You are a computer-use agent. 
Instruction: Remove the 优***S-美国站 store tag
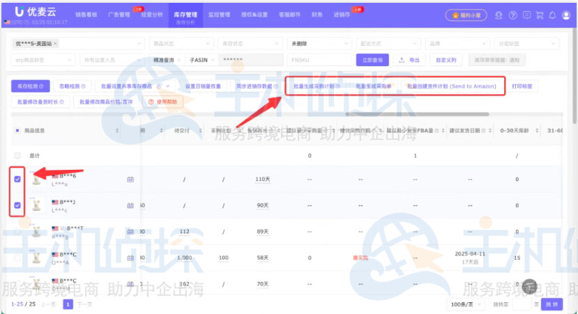point(55,43)
